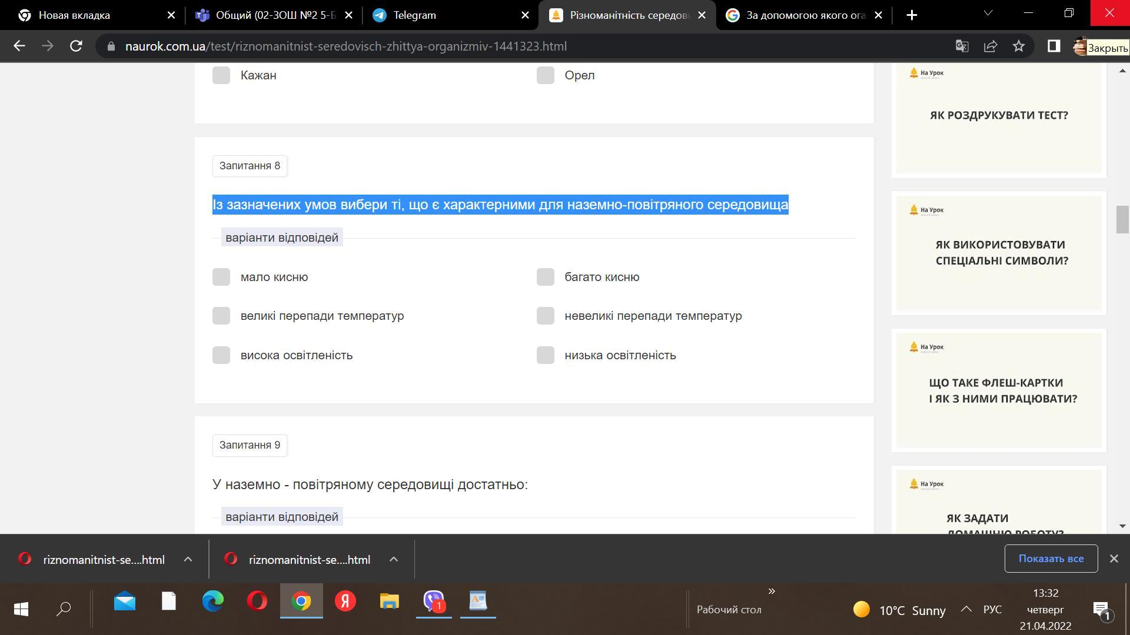Screen dimensions: 1130x635
Task: Bookmark this page with star icon
Action: 1019,46
